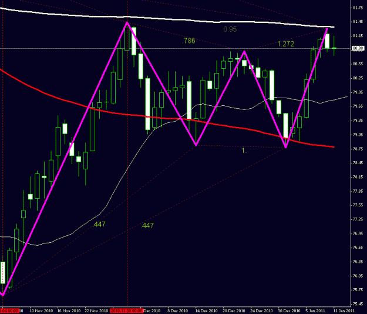This screenshot has width=367, height=314.
Task: Click the 0.95 ratio label
Action: point(230,29)
